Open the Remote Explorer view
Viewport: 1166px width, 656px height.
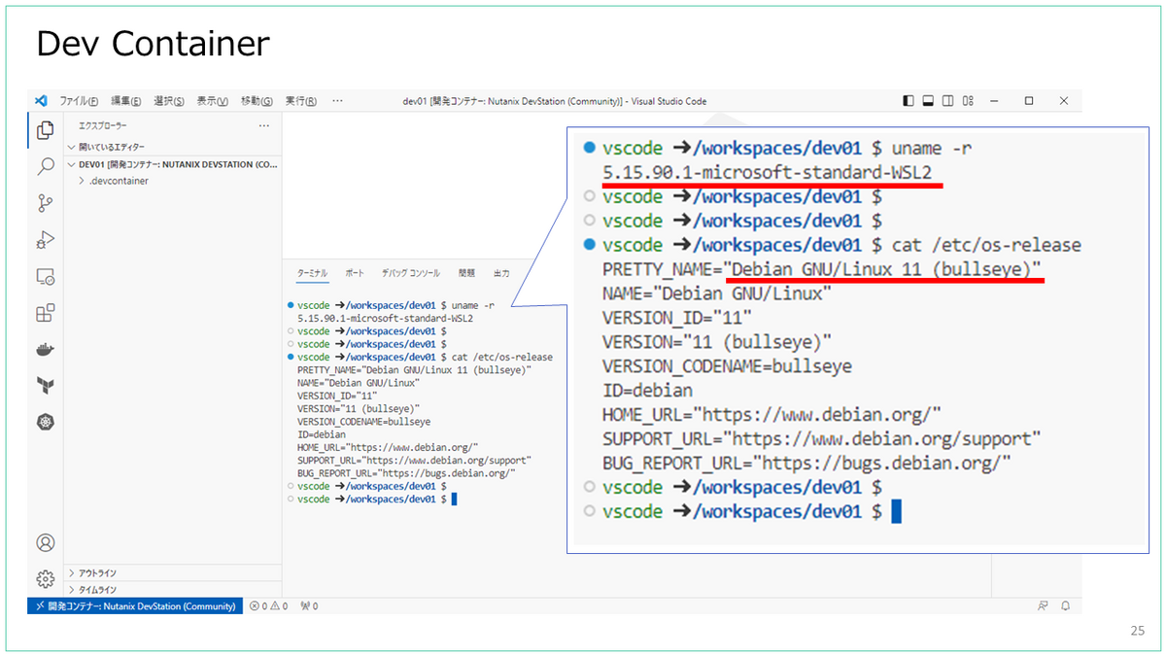45,277
